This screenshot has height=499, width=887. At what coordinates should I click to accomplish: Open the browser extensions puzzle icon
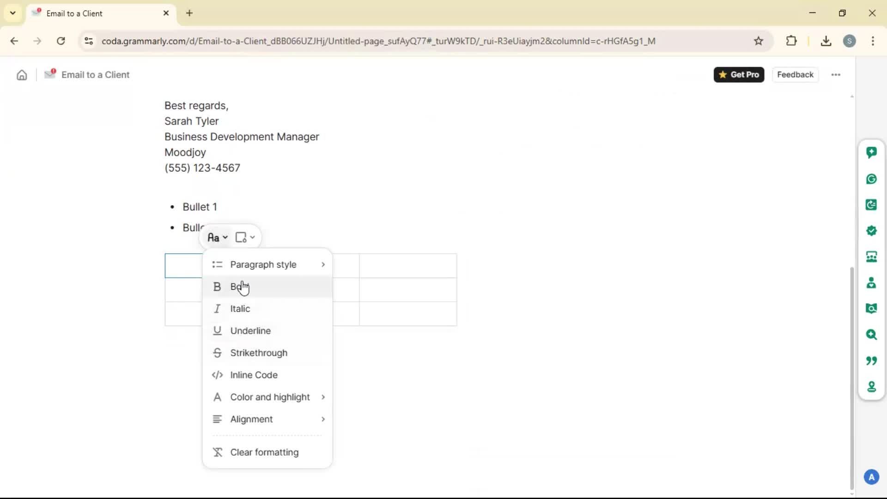coord(791,41)
